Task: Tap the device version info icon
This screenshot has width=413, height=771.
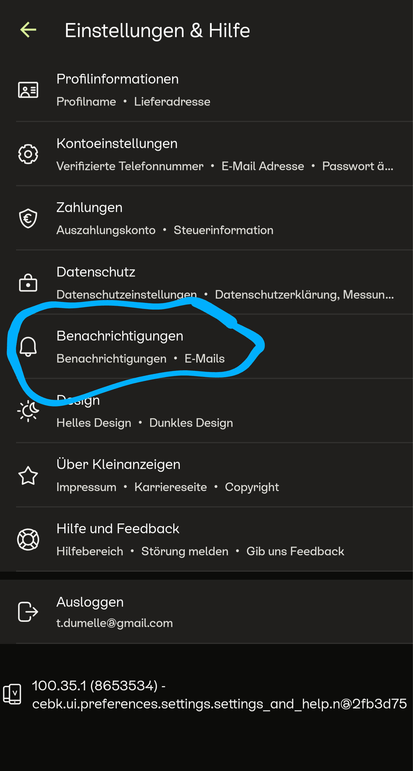Action: 12,694
